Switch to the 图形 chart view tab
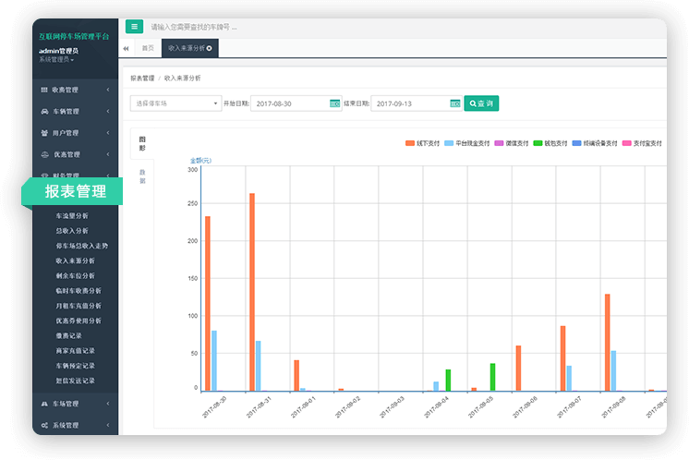 (x=142, y=144)
